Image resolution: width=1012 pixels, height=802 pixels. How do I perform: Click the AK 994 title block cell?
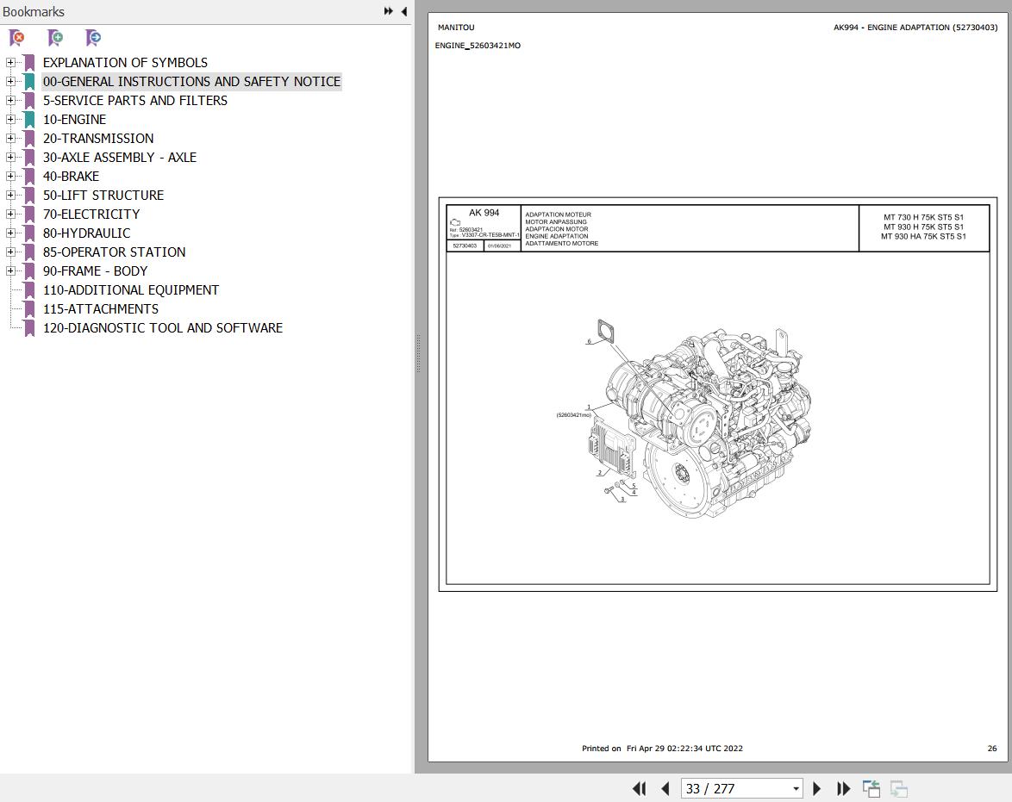(484, 213)
